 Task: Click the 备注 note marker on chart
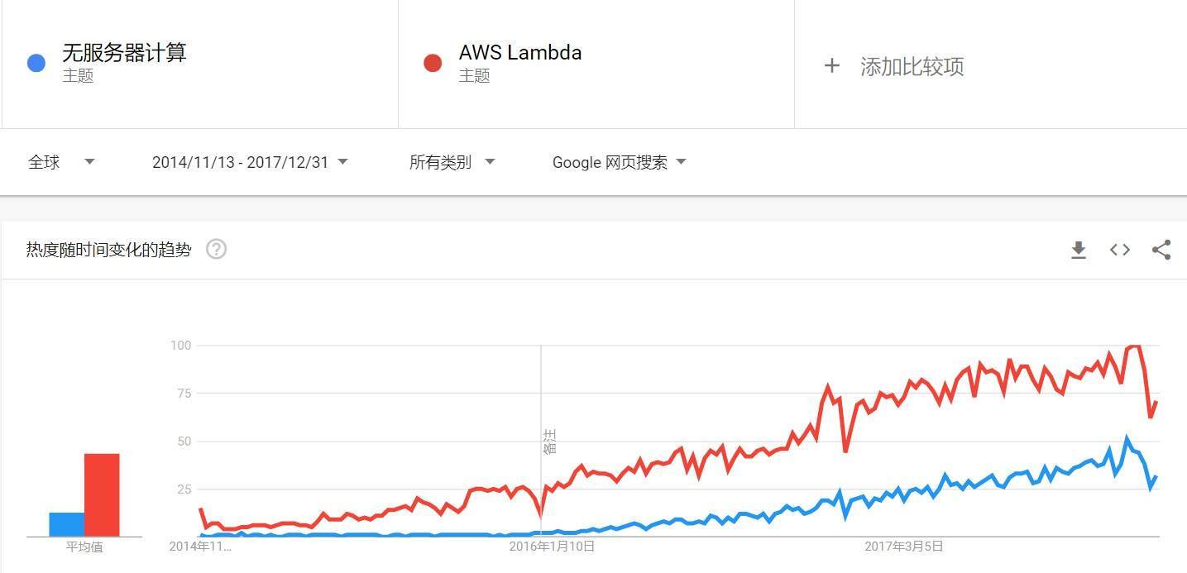[x=549, y=441]
